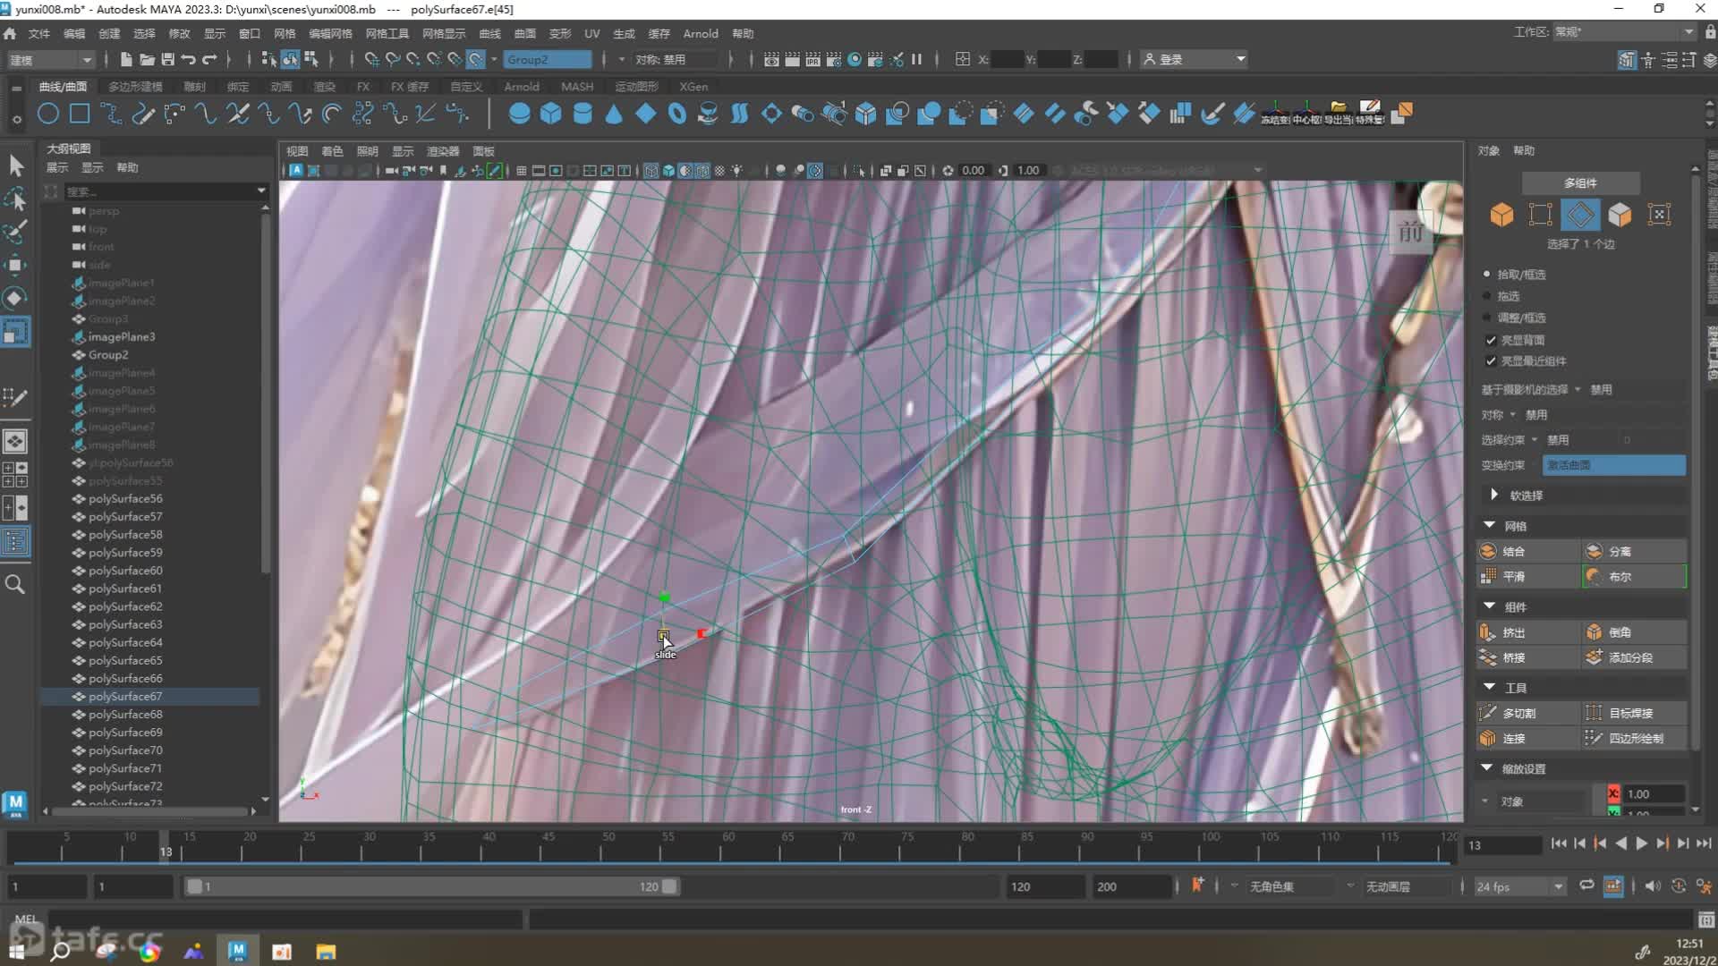Activate the Move tool in toolbox
1718x966 pixels.
[x=16, y=265]
